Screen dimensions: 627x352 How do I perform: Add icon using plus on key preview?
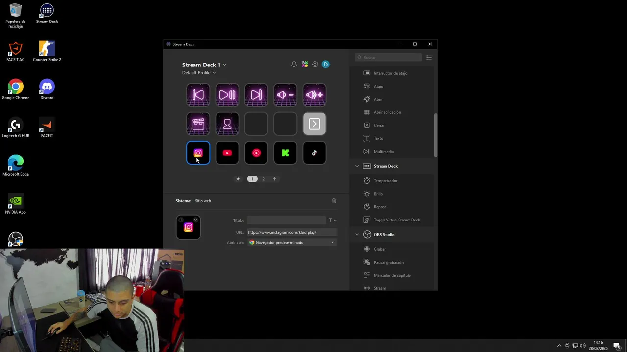(x=181, y=220)
